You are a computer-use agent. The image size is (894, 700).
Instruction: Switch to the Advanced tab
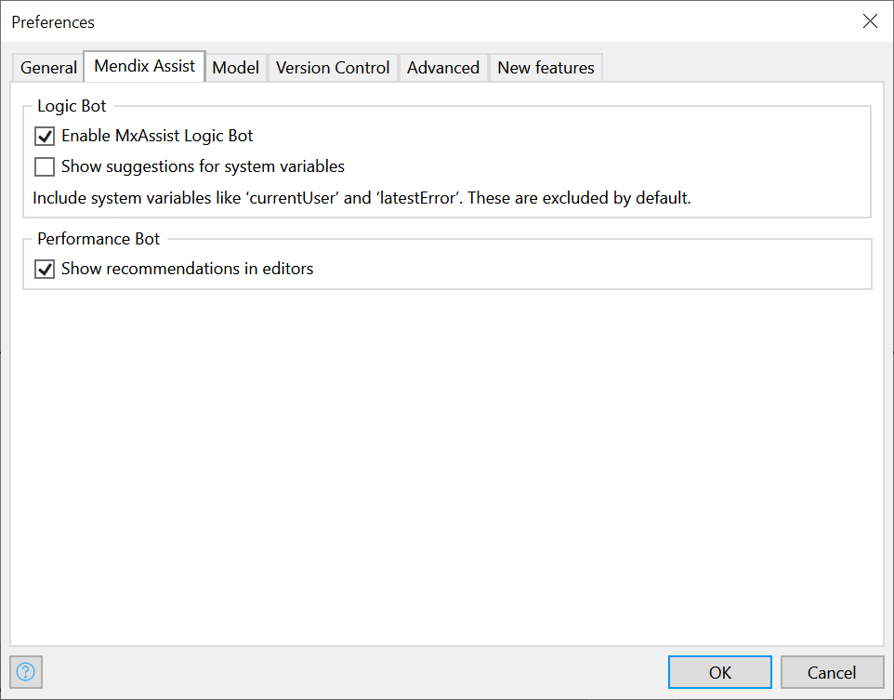click(443, 68)
